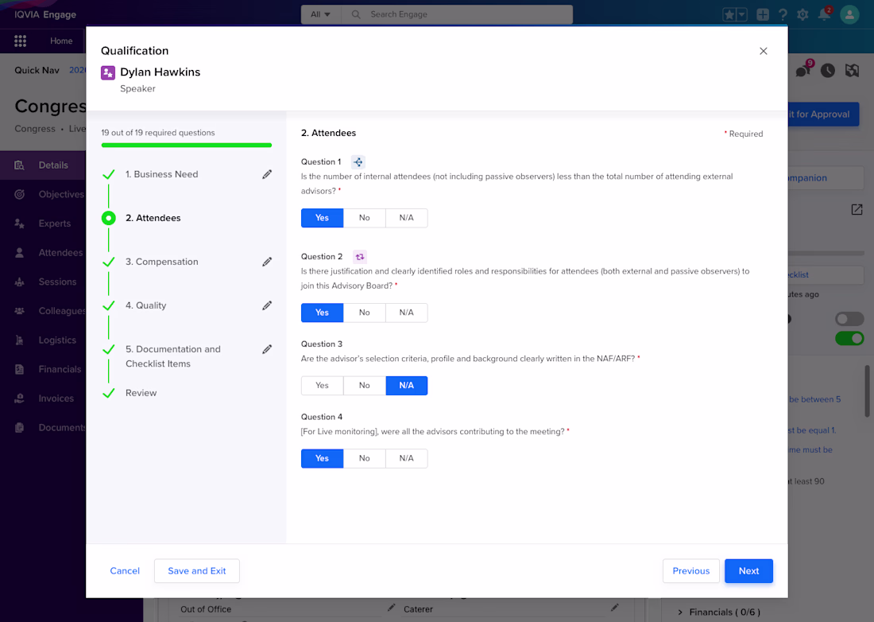Close the Qualification dialog
Screen dimensions: 874x622
(763, 51)
